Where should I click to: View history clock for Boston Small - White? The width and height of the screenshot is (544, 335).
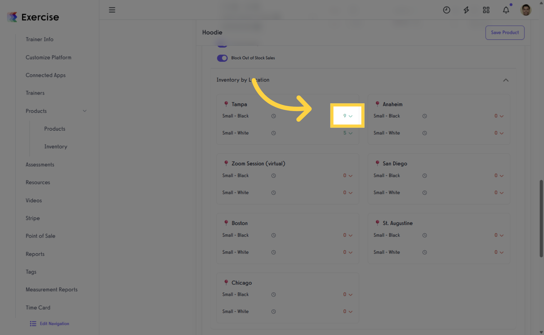click(273, 252)
